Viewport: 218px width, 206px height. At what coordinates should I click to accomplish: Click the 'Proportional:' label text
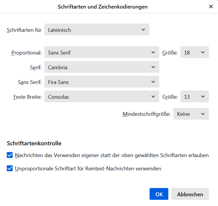(26, 53)
